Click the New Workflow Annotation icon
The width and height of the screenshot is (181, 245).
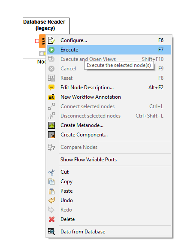(51, 97)
